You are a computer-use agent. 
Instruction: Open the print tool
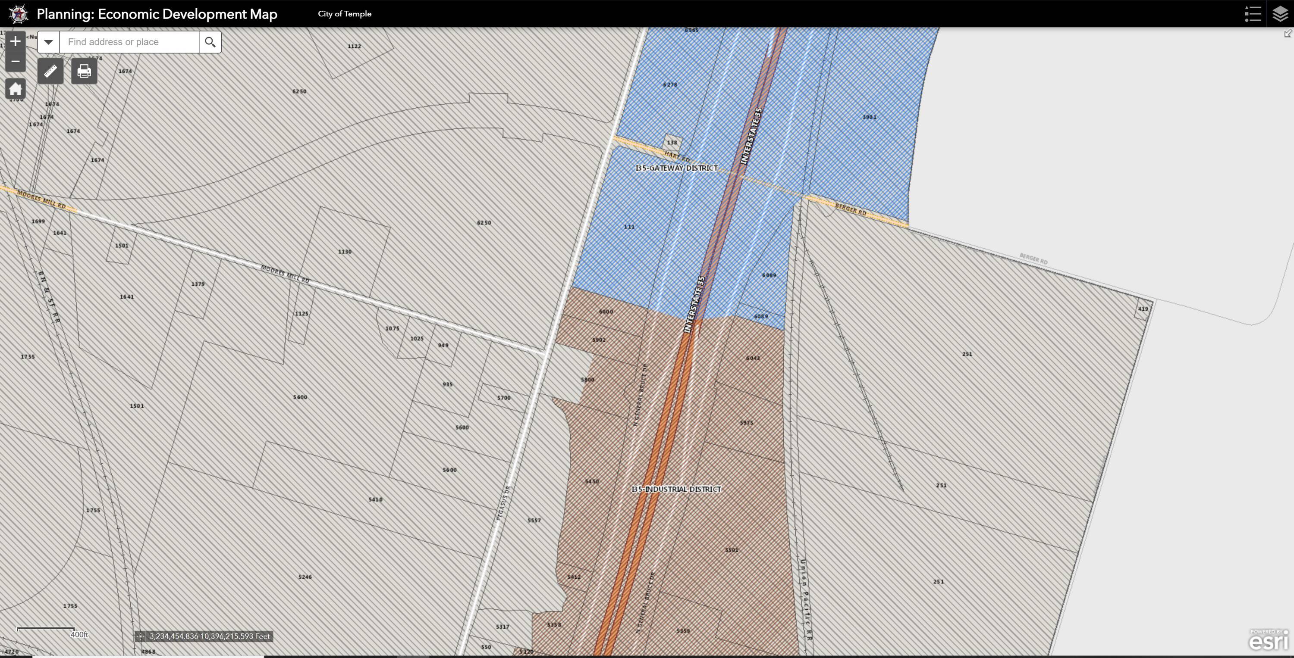click(84, 71)
